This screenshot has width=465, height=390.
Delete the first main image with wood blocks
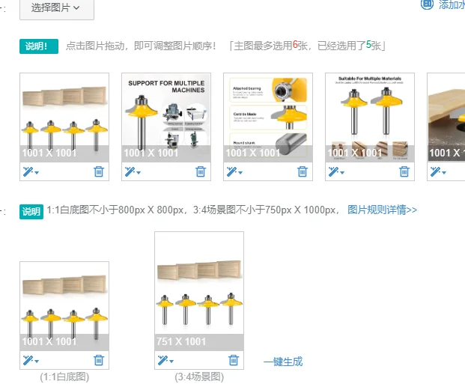pyautogui.click(x=99, y=171)
